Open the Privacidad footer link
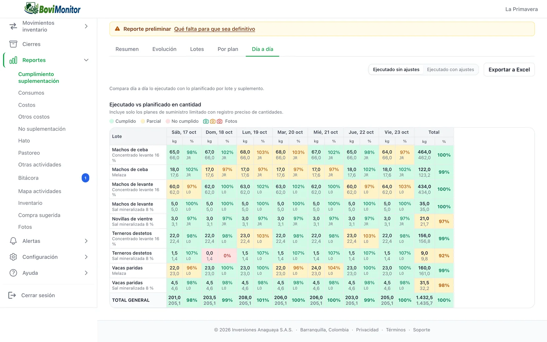Image resolution: width=547 pixels, height=342 pixels. [367, 330]
